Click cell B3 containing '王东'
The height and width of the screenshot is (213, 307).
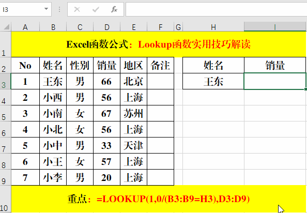tap(53, 81)
